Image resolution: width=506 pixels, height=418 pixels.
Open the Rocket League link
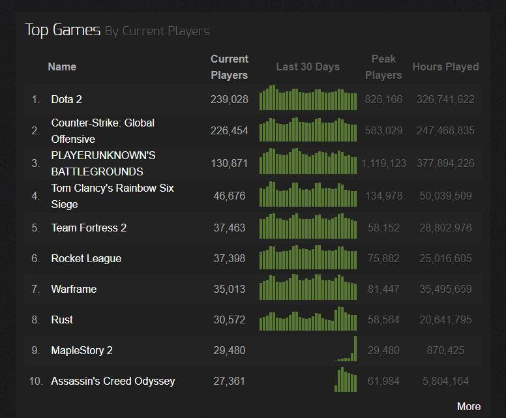point(86,258)
